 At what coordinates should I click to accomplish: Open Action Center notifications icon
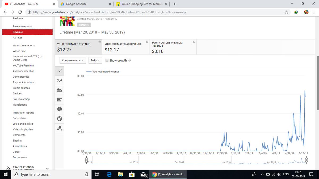pyautogui.click(x=311, y=174)
